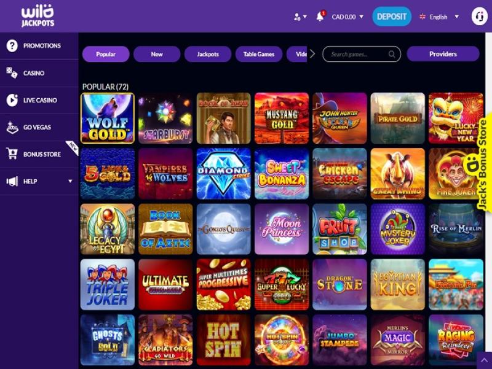
Task: Switch to the Table Games tab
Action: (x=259, y=54)
